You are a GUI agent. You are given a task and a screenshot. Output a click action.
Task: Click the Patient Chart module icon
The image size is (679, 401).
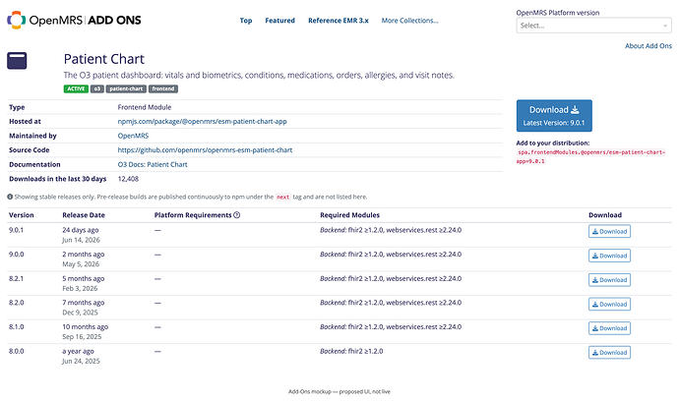(17, 61)
